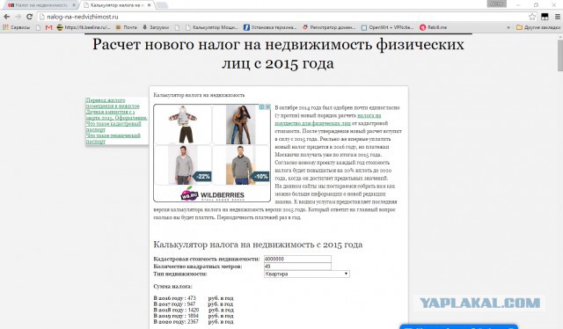This screenshot has height=329, width=563.
Task: Open a new tab with the new-tab button
Action: tap(162, 5)
